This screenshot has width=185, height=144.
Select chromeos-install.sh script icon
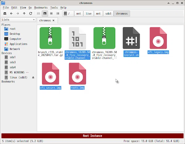[131, 38]
